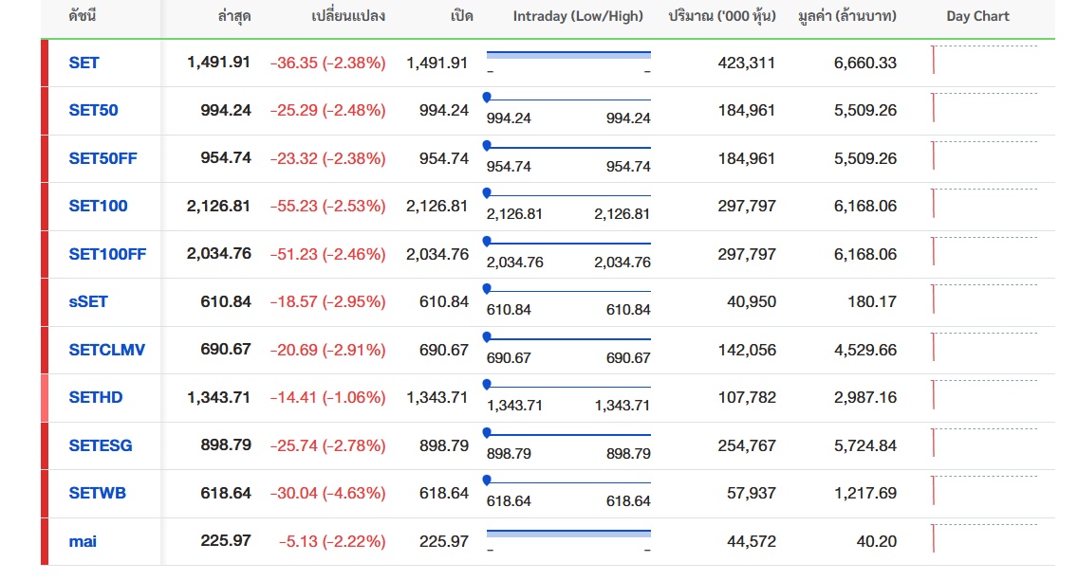The height and width of the screenshot is (580, 1078).
Task: Go to the SET100 index page
Action: tap(98, 206)
